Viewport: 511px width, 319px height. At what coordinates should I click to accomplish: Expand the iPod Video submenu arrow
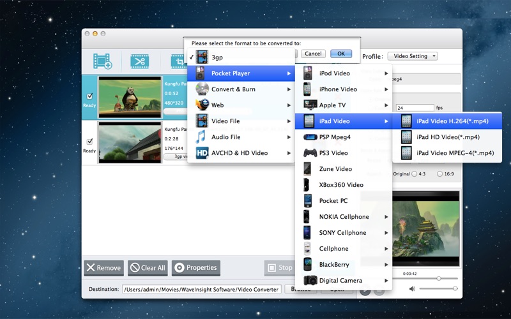pos(386,73)
